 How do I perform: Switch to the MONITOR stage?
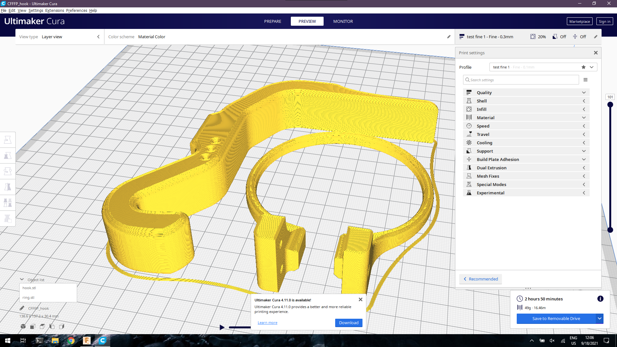click(x=343, y=21)
